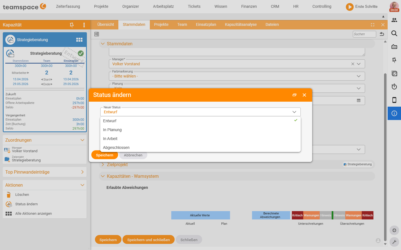The width and height of the screenshot is (401, 250).
Task: Collapse the Zuordnungen panel
Action: pos(82,140)
